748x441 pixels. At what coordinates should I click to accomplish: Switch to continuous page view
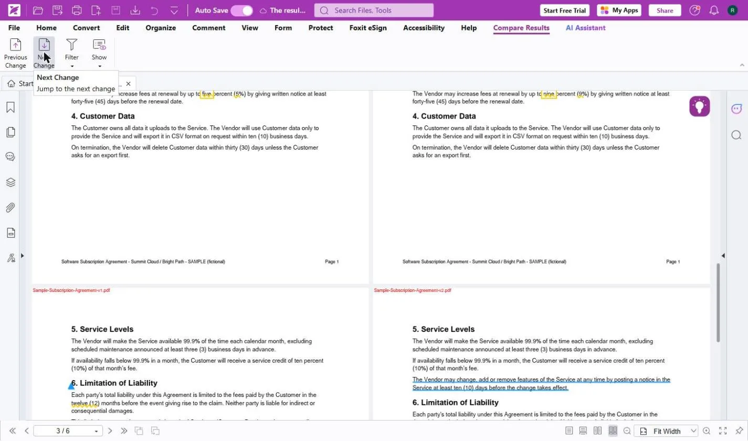click(x=583, y=431)
